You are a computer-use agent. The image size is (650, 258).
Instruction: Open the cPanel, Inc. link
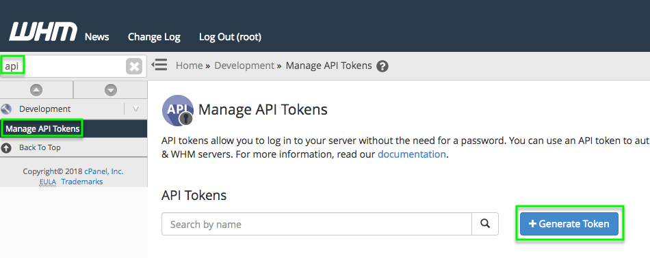point(104,171)
